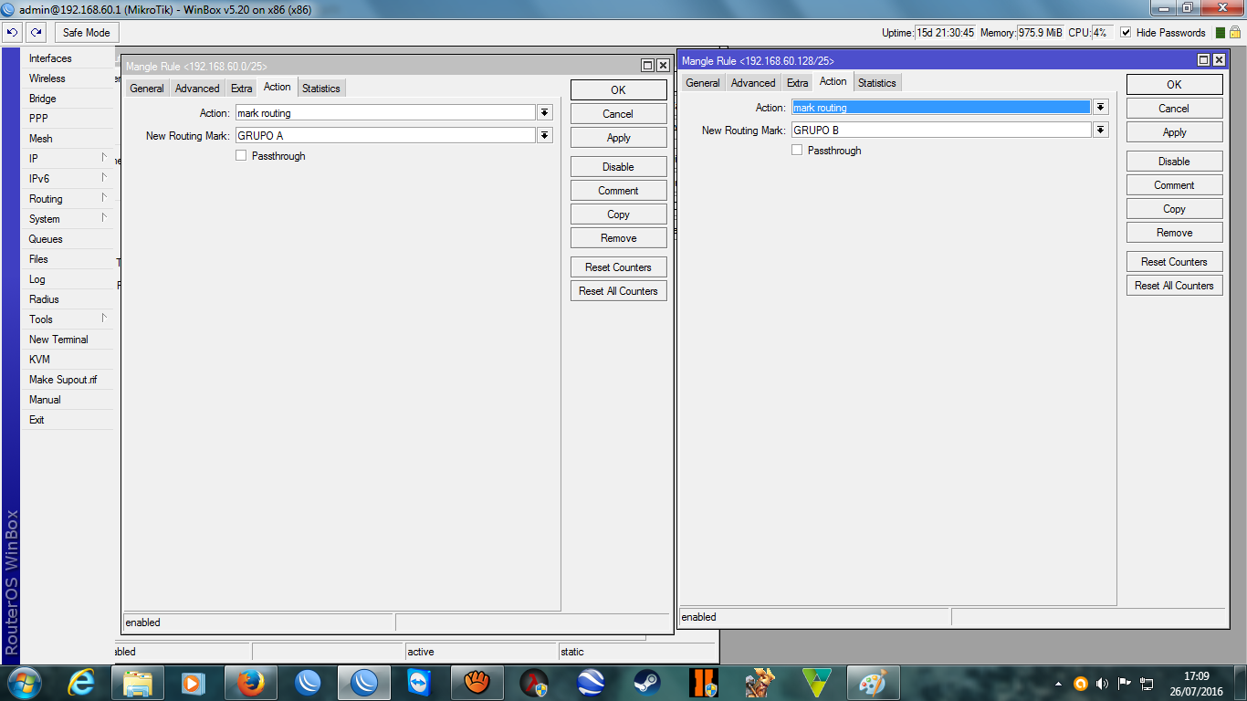Expand the IPv6 submenu arrow
1247x701 pixels.
coord(104,178)
